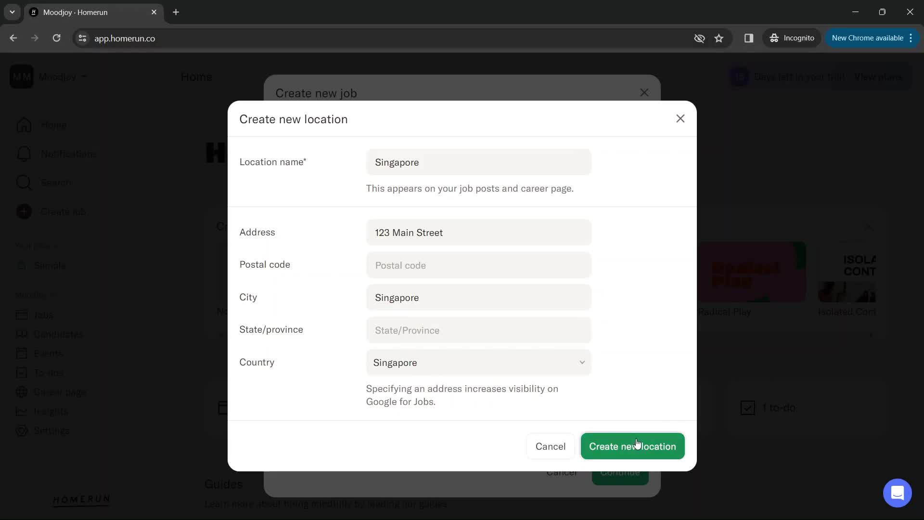This screenshot has height=520, width=924.
Task: Click the Radical Play template thumbnail
Action: (x=751, y=273)
